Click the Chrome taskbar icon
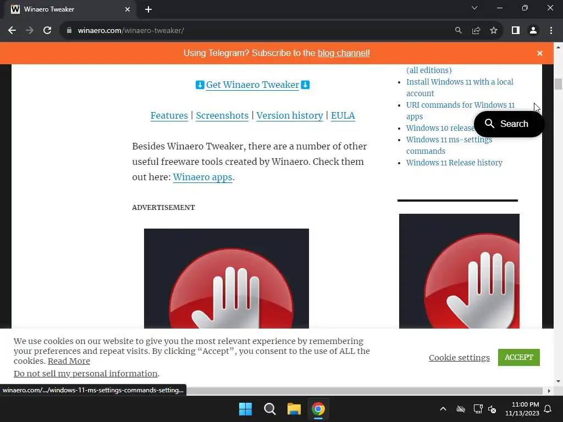This screenshot has width=563, height=422. pos(318,409)
